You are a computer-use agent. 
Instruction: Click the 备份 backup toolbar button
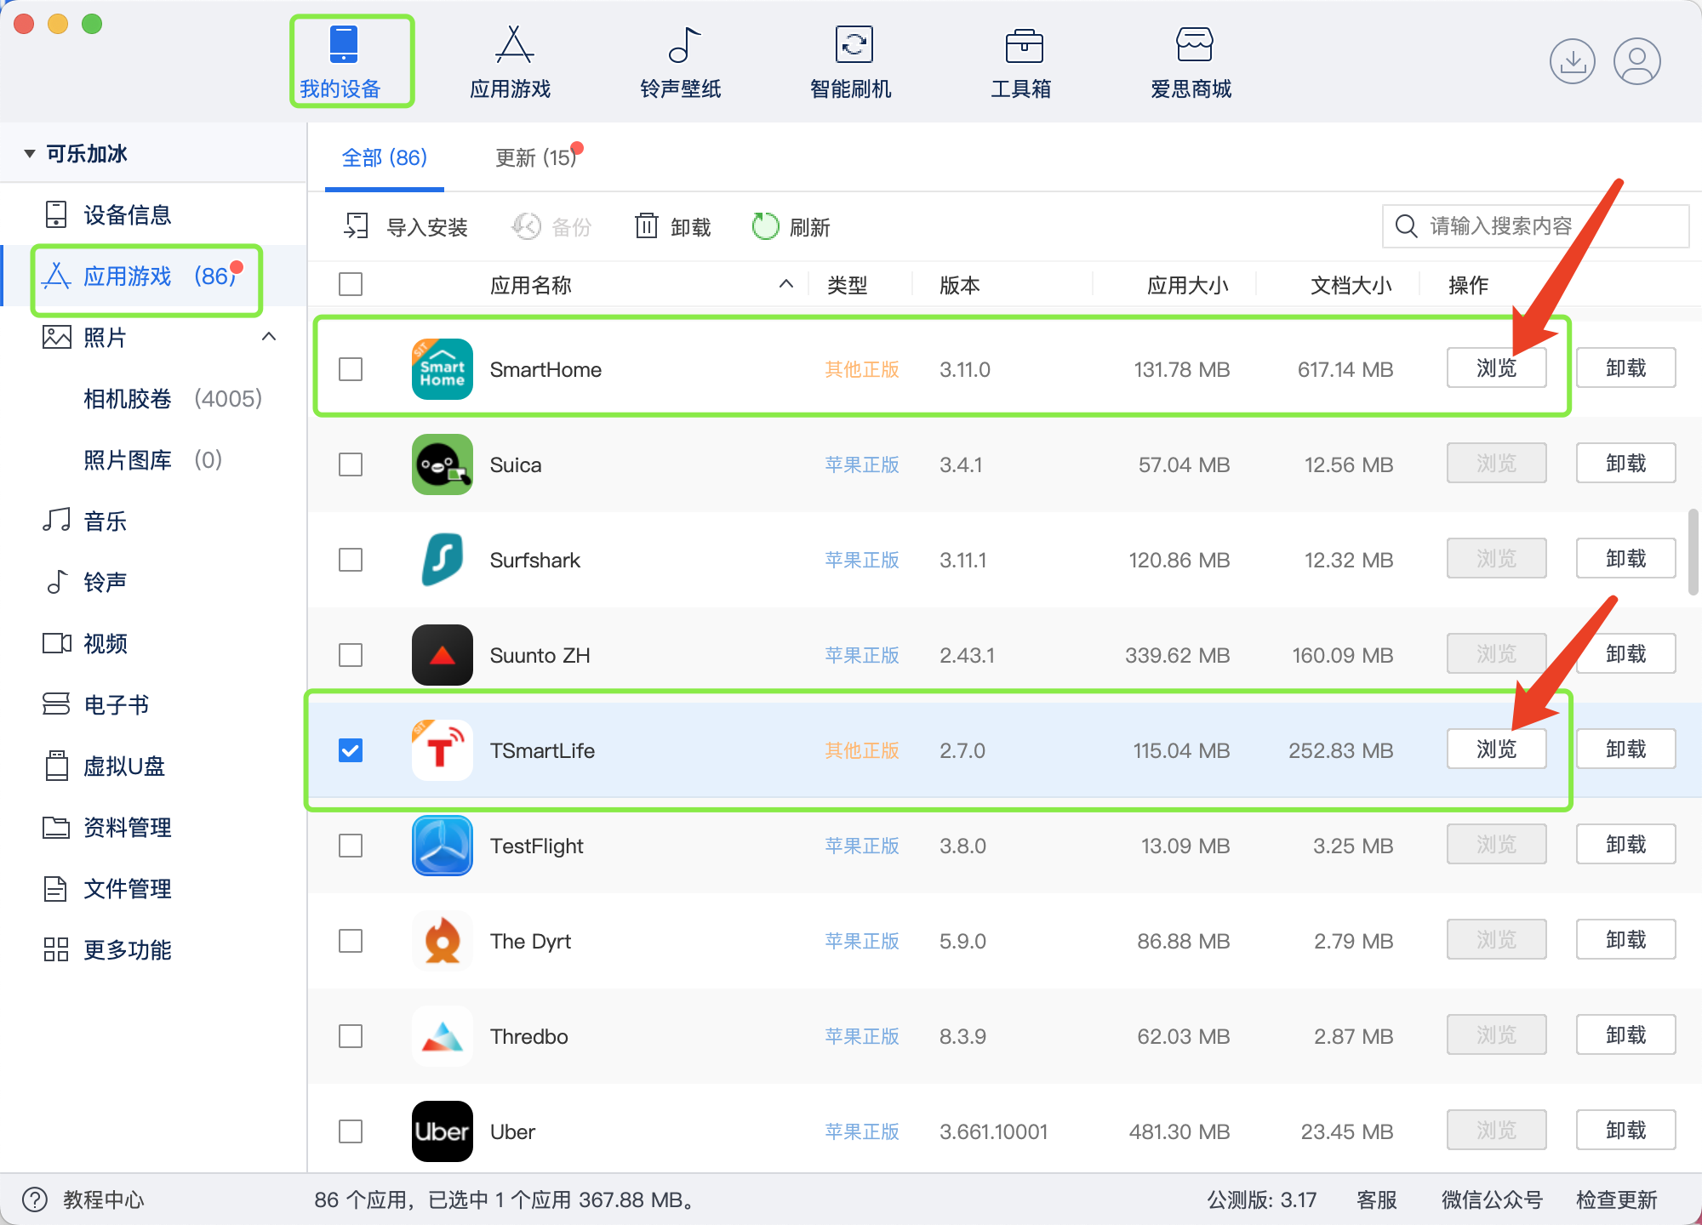(551, 227)
